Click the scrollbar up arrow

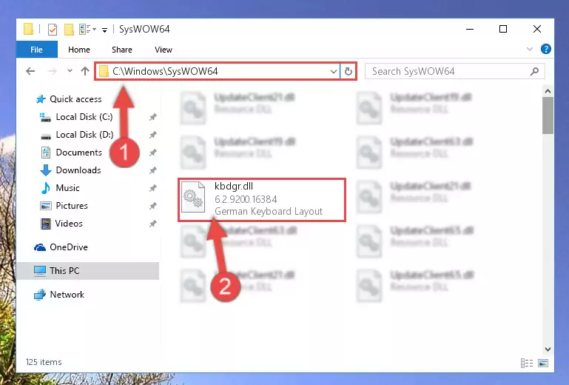pyautogui.click(x=548, y=91)
